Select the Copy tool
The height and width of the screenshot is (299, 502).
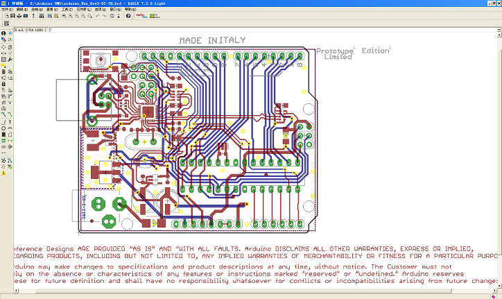[x=10, y=47]
